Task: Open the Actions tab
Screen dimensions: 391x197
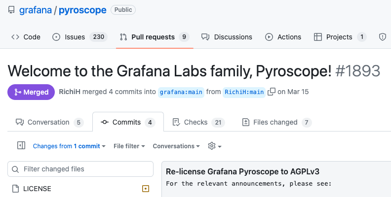Action: 283,37
